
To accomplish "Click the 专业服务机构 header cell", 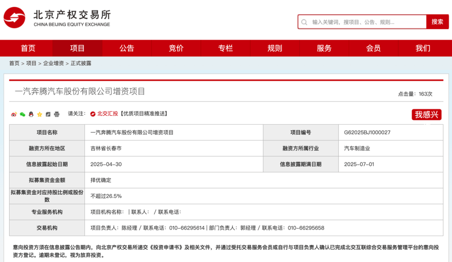I will click(47, 212).
